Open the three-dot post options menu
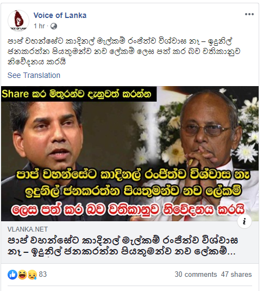 coord(249,14)
